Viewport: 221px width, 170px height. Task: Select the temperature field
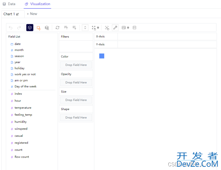click(x=23, y=108)
